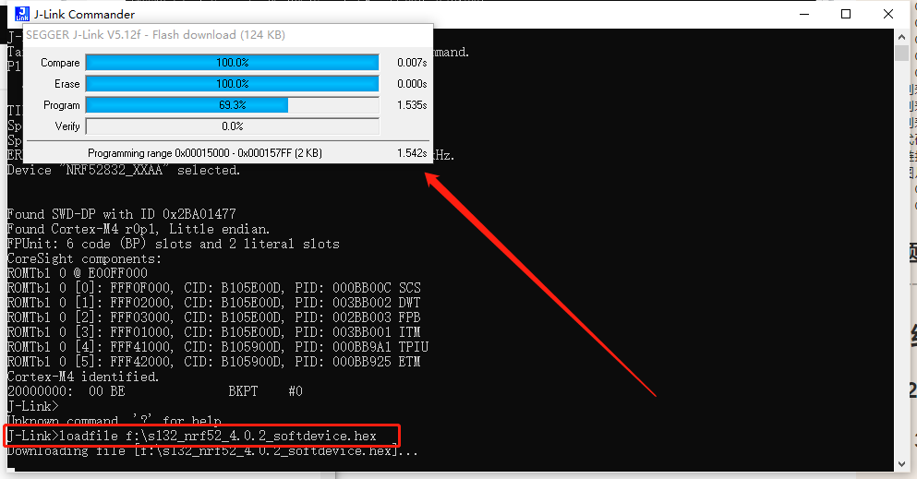This screenshot has width=917, height=479.
Task: Click the Cortex-M4 identified line
Action: (x=83, y=377)
